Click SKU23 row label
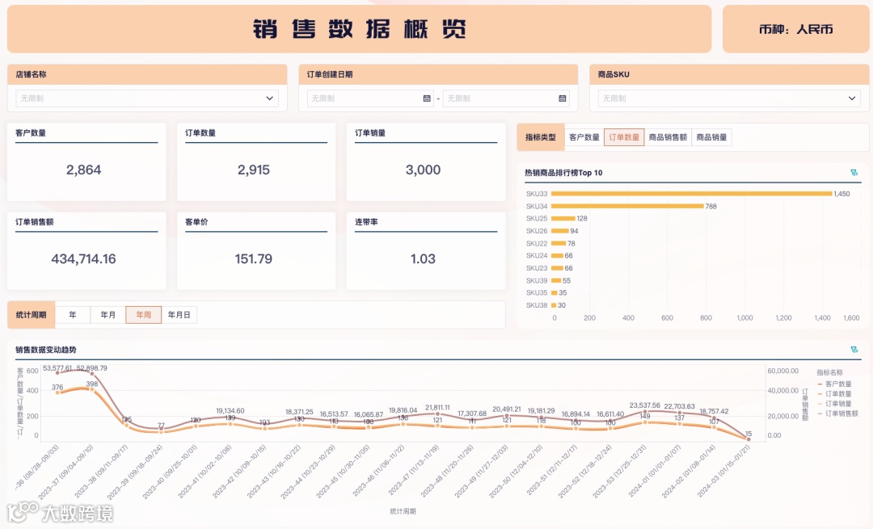The height and width of the screenshot is (529, 873). (537, 268)
